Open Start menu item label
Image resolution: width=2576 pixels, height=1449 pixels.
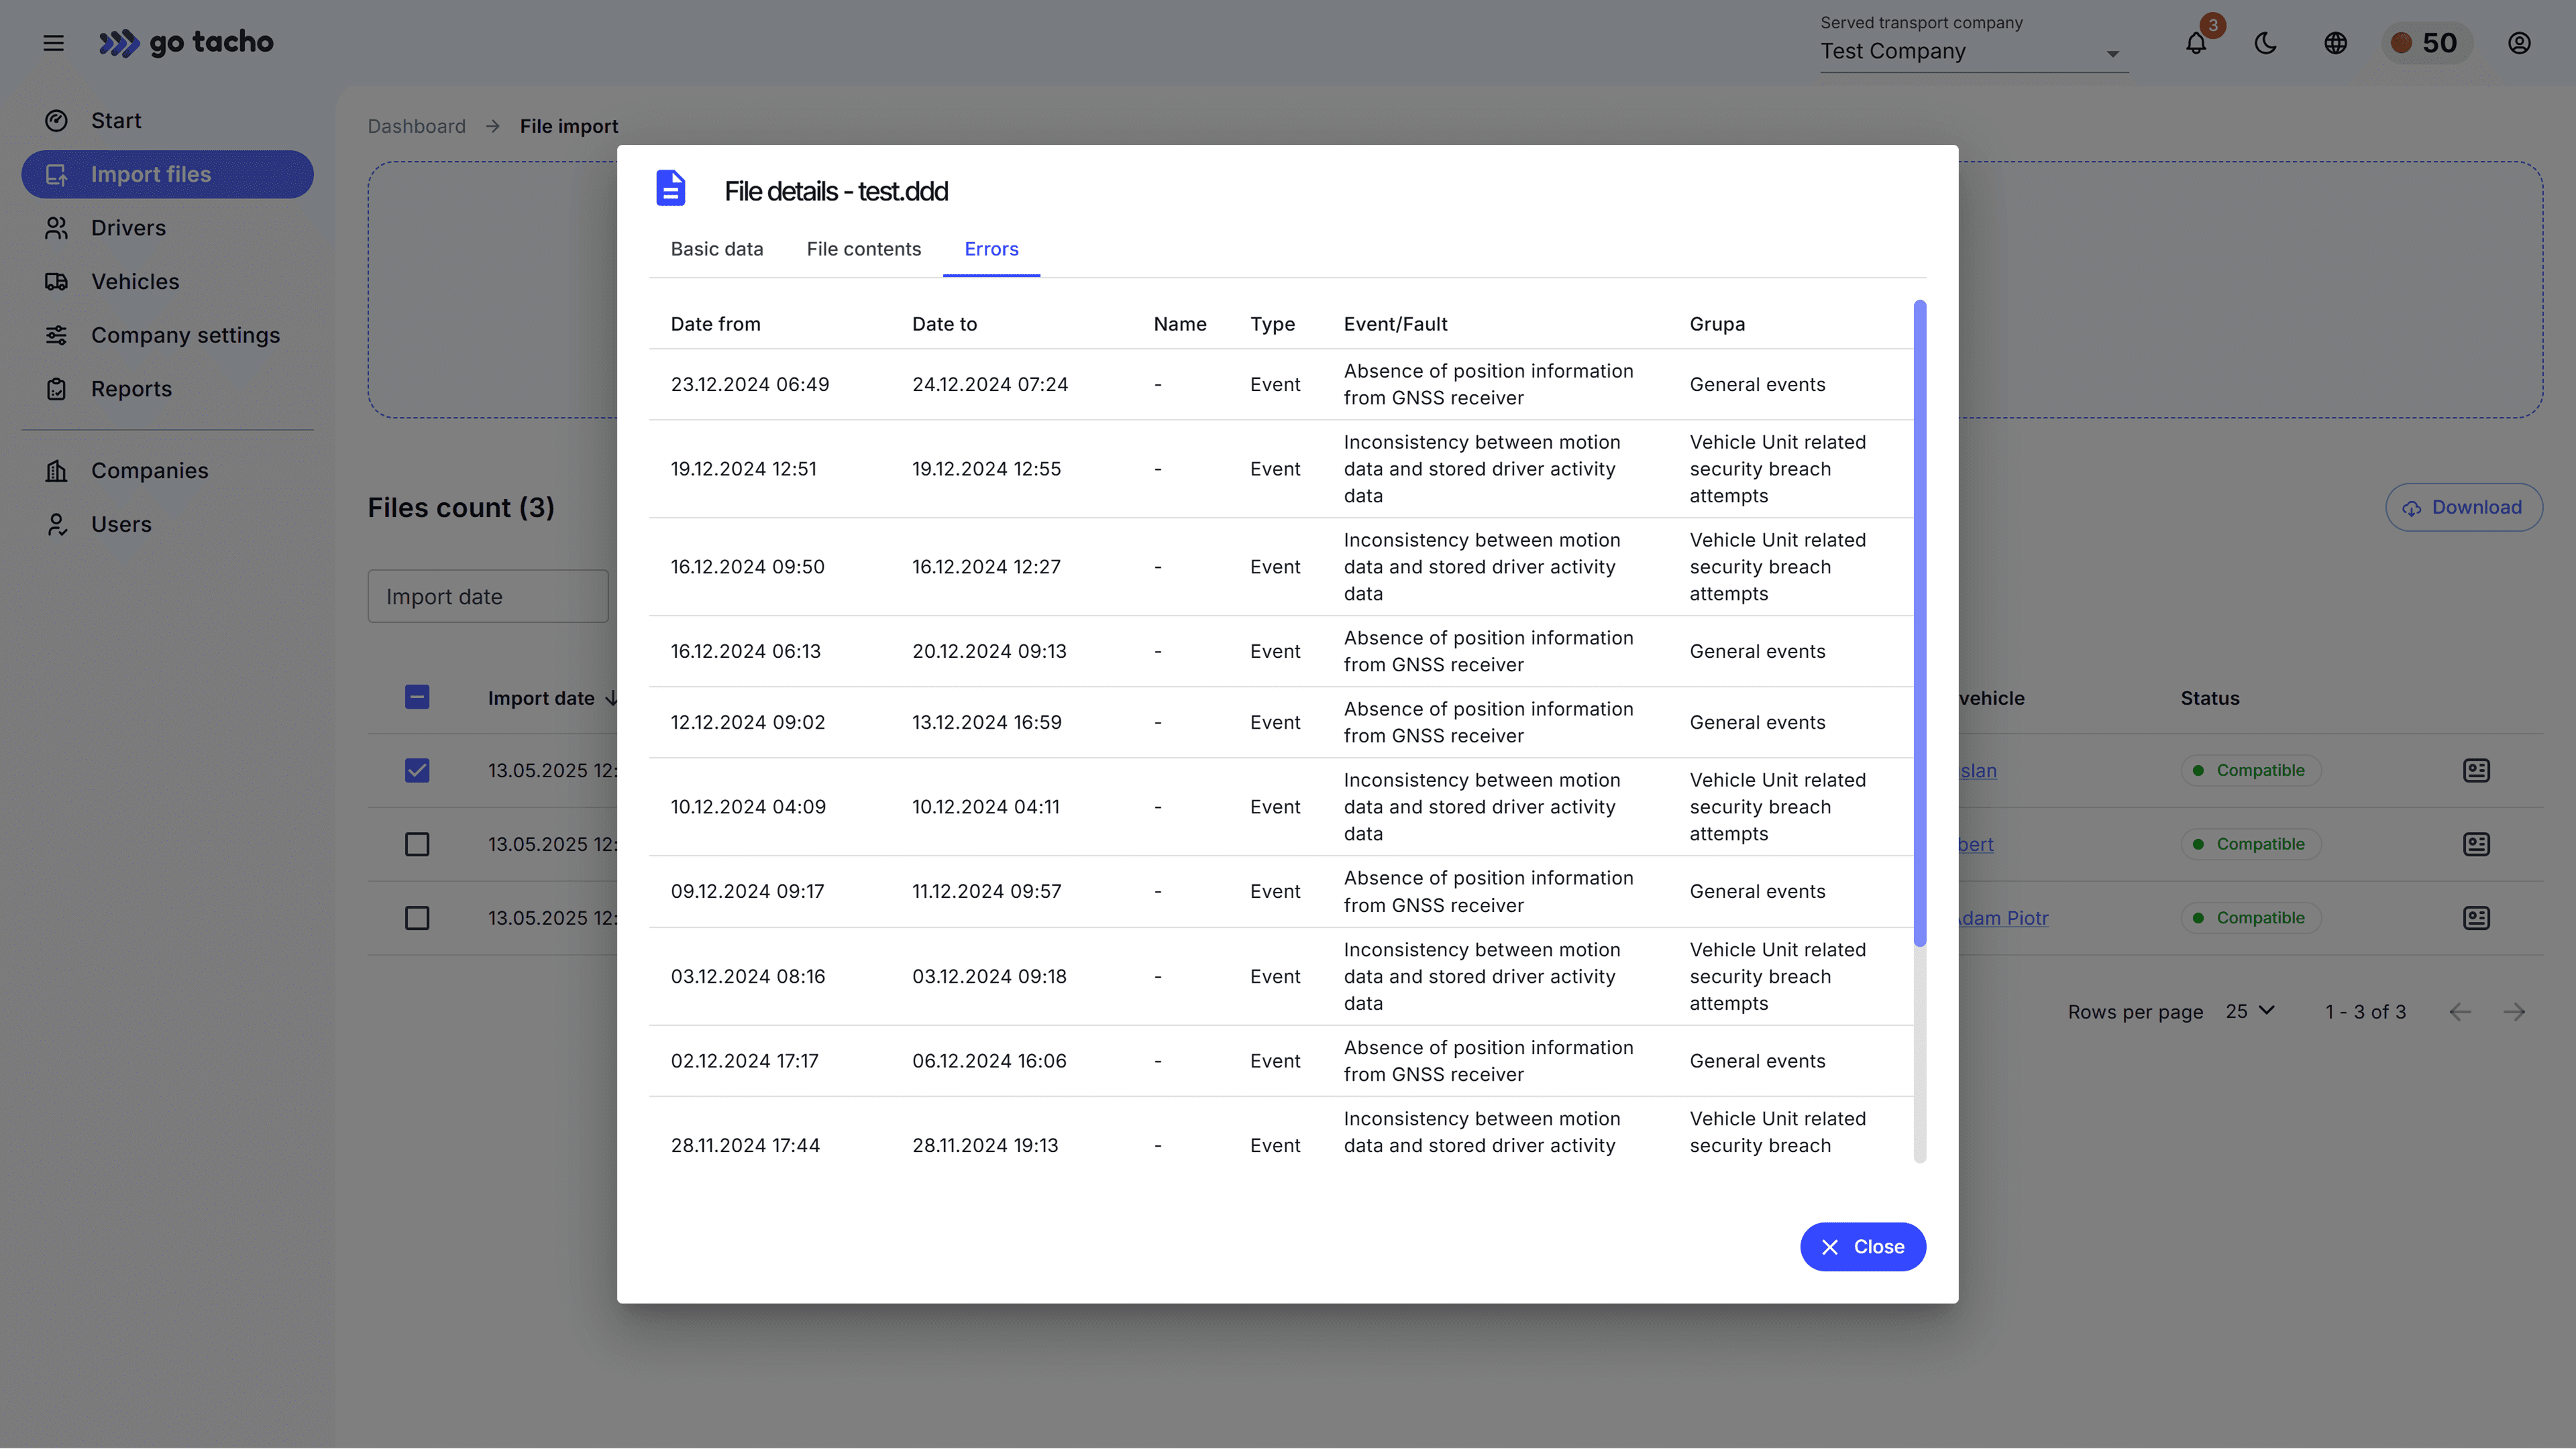pos(116,121)
